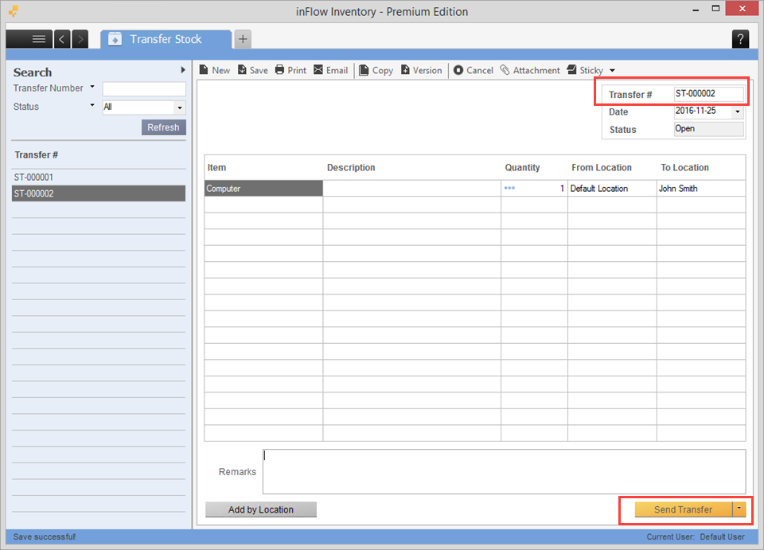The image size is (764, 550).
Task: Click the Current User status text
Action: (x=696, y=536)
